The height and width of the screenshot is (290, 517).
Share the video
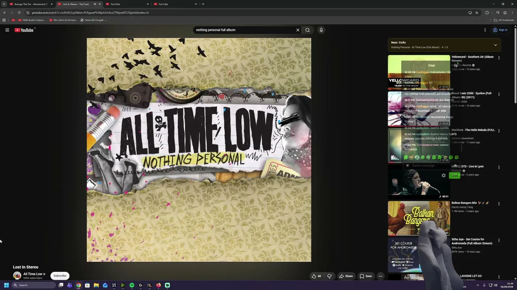346,276
